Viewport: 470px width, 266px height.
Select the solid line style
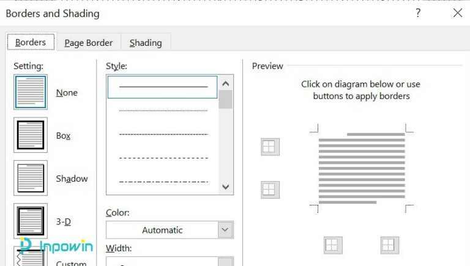[163, 87]
